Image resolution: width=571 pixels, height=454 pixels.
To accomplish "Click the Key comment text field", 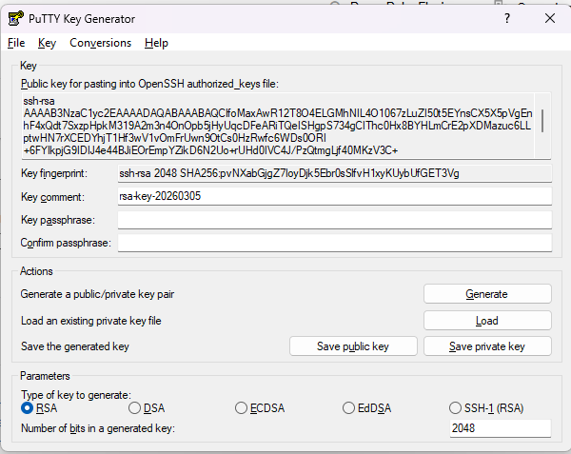I will (333, 196).
